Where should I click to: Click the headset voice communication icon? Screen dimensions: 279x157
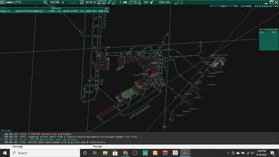click(x=45, y=2)
